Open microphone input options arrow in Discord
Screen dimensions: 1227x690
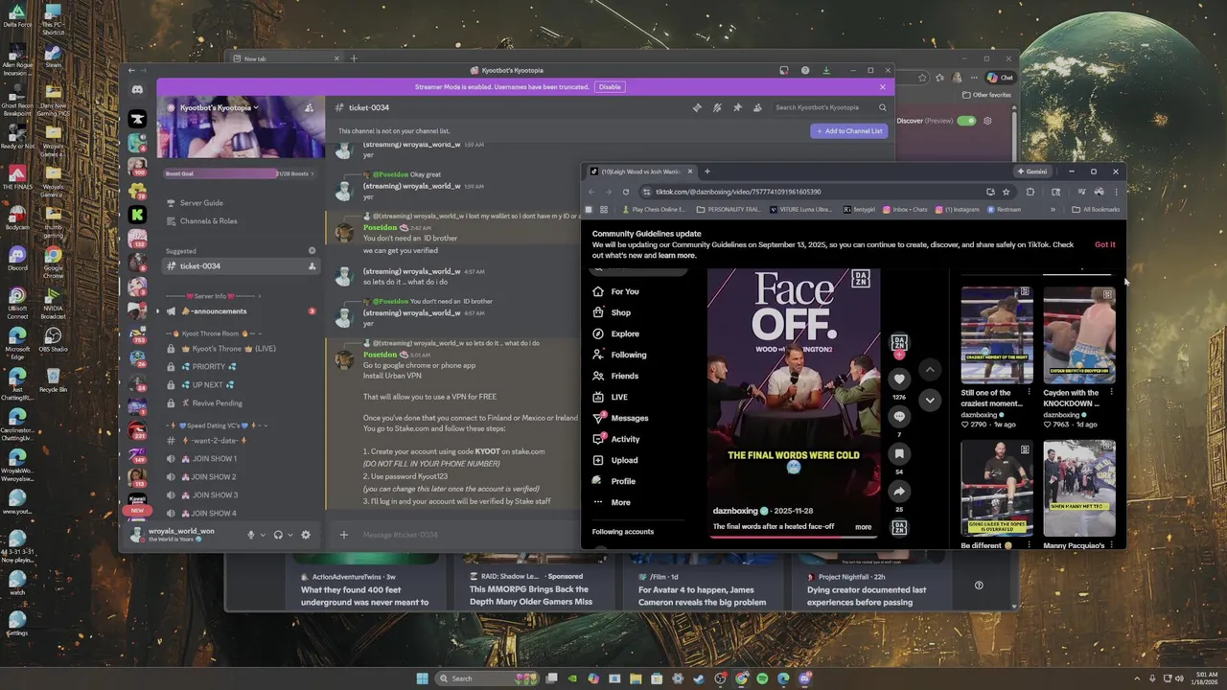point(263,535)
